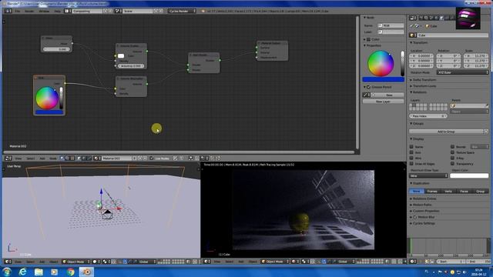Toggle the Name display checkbox
The height and width of the screenshot is (277, 493).
tap(411, 147)
